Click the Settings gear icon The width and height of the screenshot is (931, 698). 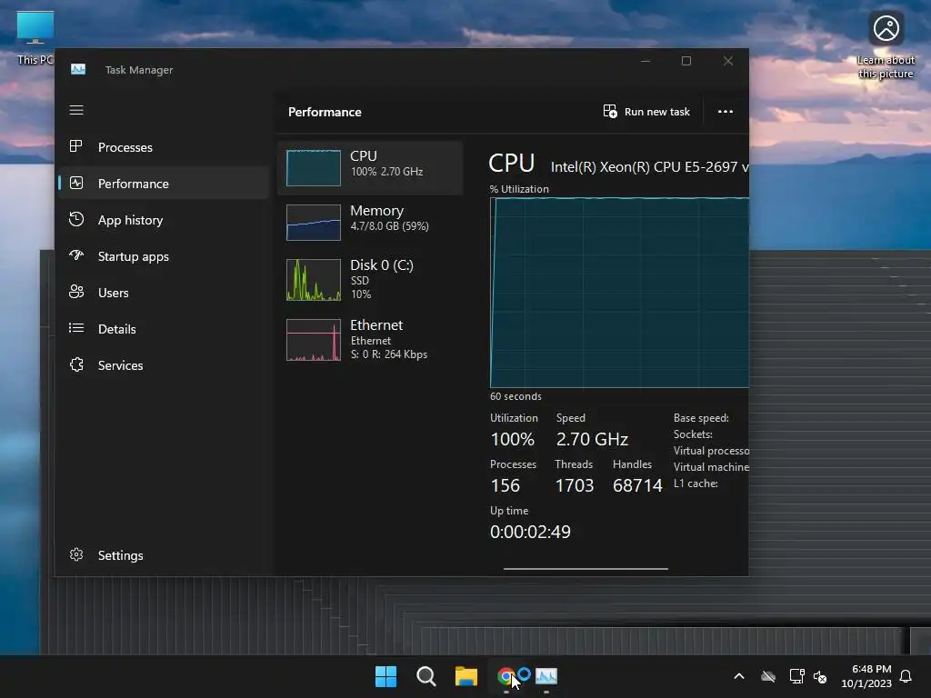76,554
